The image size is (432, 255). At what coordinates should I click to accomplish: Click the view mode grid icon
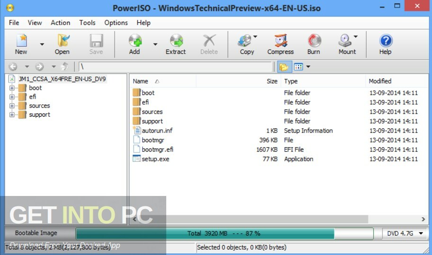click(298, 67)
